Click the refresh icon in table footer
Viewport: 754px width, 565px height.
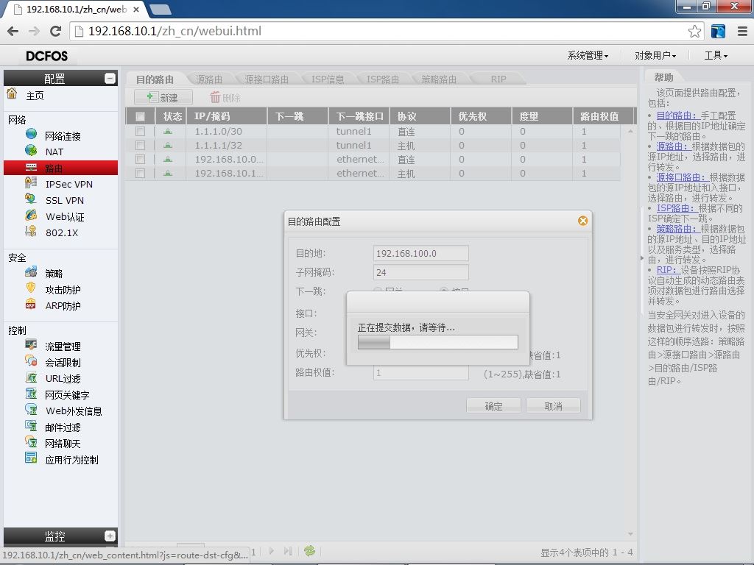coord(310,550)
